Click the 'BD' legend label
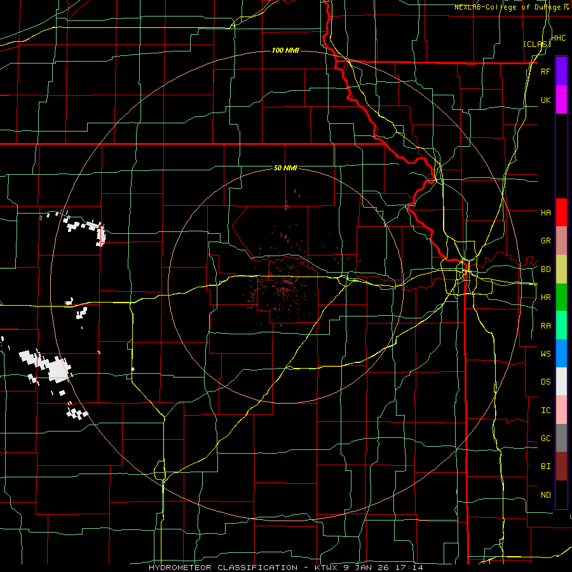This screenshot has height=572, width=572. [545, 269]
